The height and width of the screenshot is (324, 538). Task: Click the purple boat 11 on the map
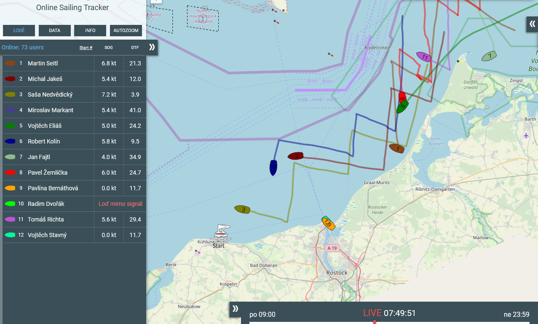click(424, 57)
